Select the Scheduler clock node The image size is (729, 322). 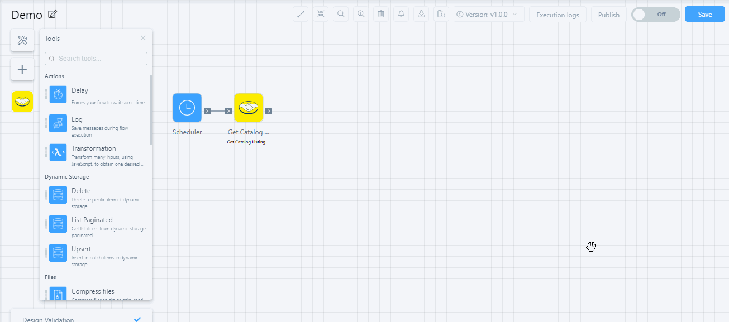pyautogui.click(x=187, y=108)
